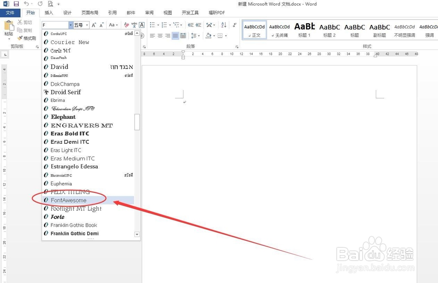Switch to the 福昕PDF ribbon tab
This screenshot has width=438, height=283.
point(216,13)
